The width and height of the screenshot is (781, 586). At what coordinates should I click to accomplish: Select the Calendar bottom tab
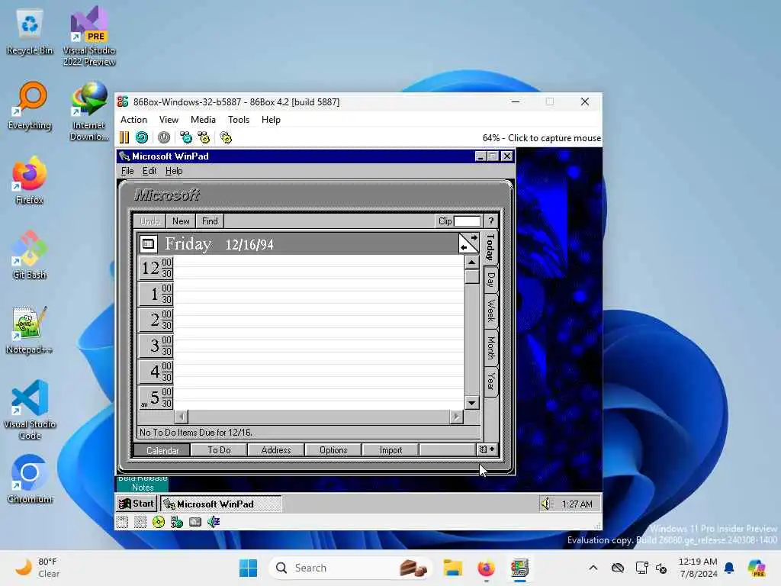[x=162, y=450]
